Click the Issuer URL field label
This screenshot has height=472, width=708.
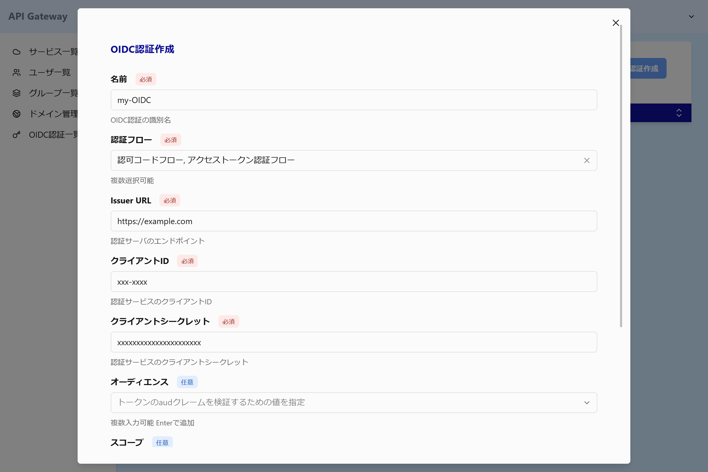[x=131, y=201]
